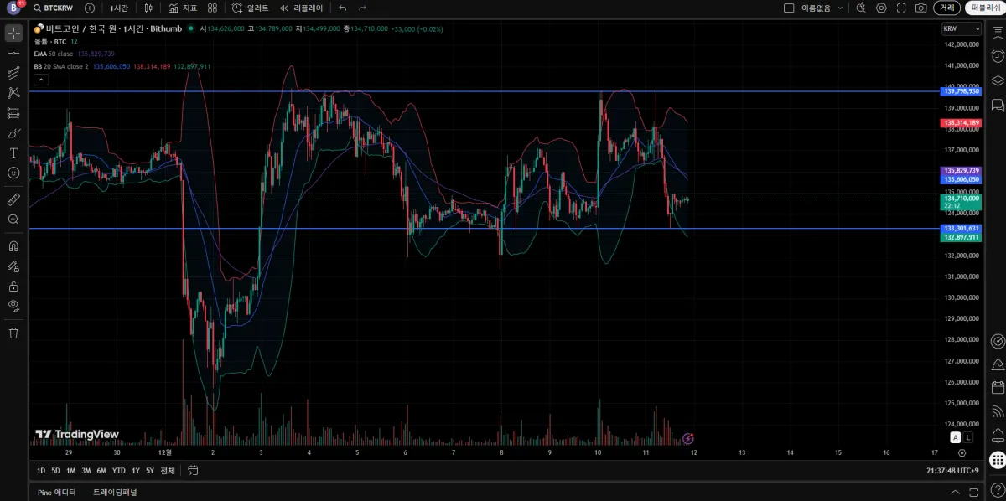
Task: Select the 3M date range
Action: coord(86,470)
